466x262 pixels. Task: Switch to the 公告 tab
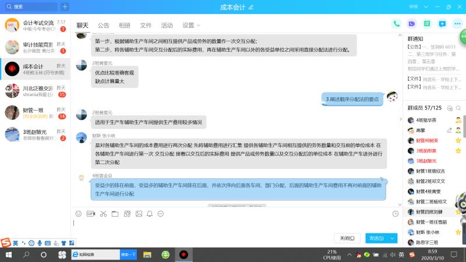tap(104, 25)
